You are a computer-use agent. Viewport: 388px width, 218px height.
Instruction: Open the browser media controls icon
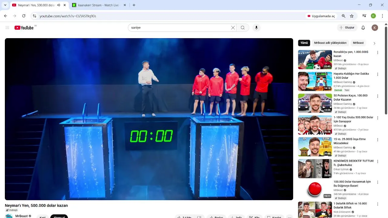pos(364,16)
